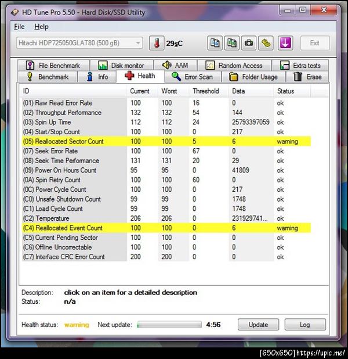This screenshot has height=359, width=348.
Task: Open the options tools icon
Action: (x=266, y=43)
